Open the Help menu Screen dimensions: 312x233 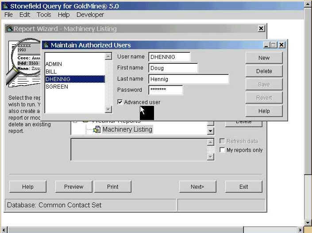click(64, 15)
